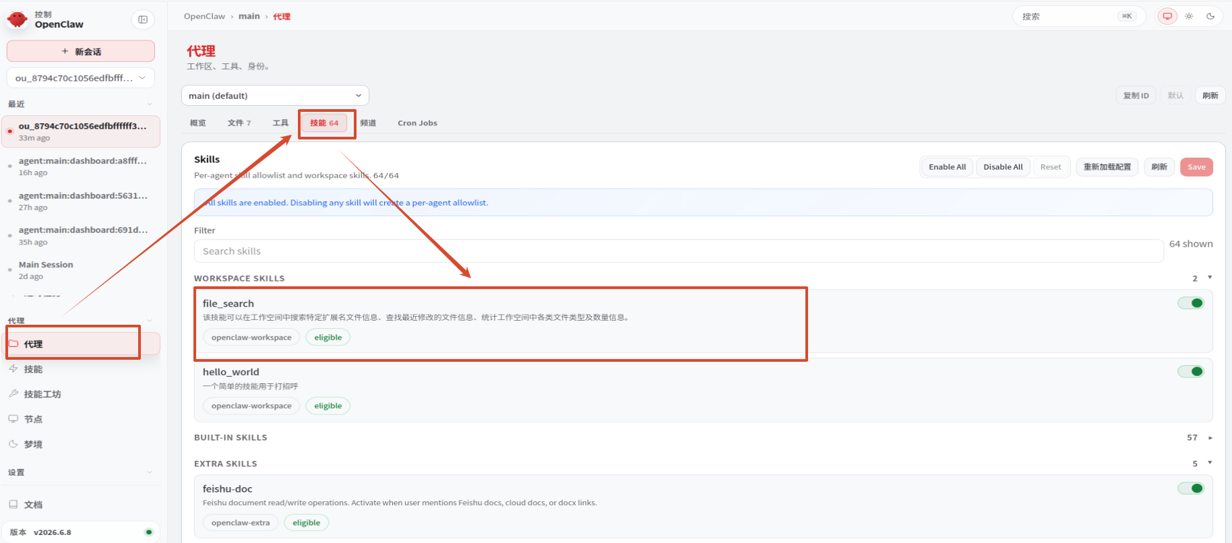Open the Main Session entry

click(81, 270)
